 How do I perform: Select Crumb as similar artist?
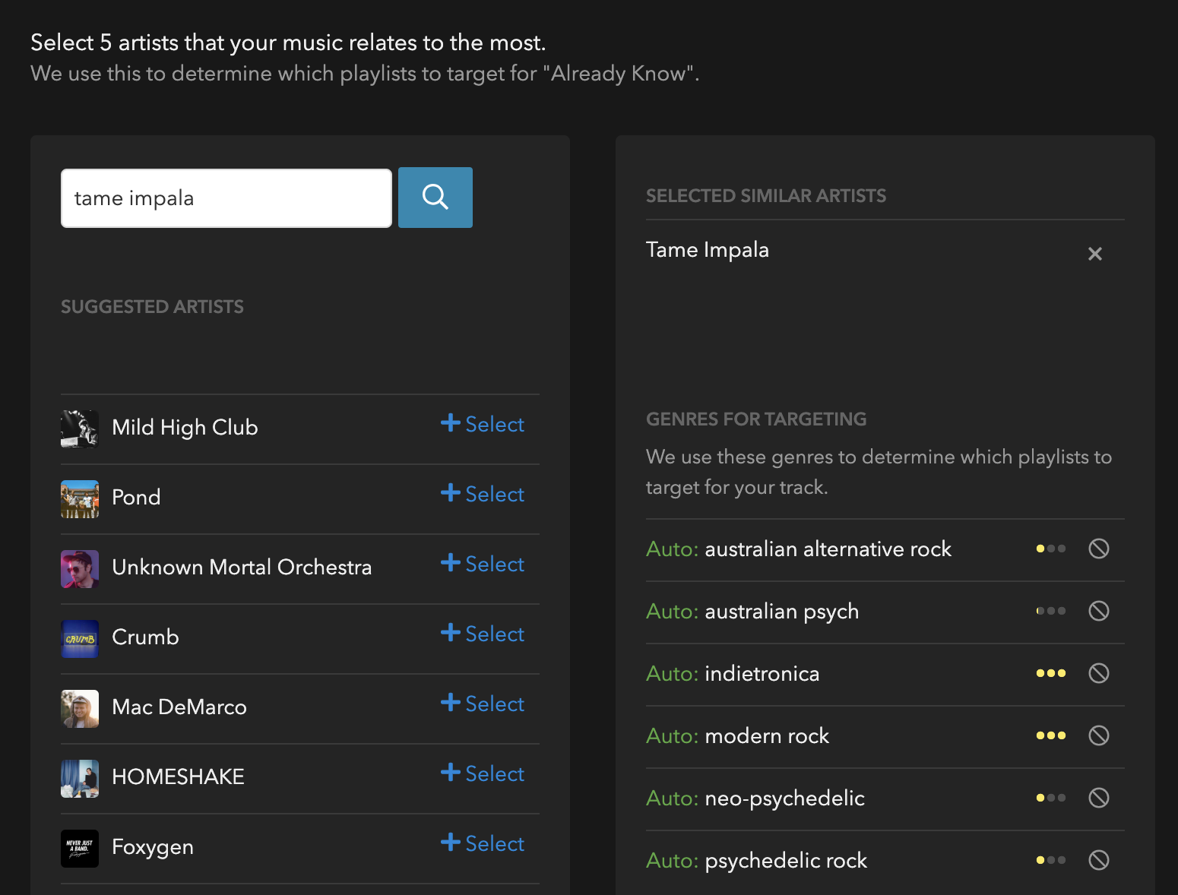(x=483, y=634)
